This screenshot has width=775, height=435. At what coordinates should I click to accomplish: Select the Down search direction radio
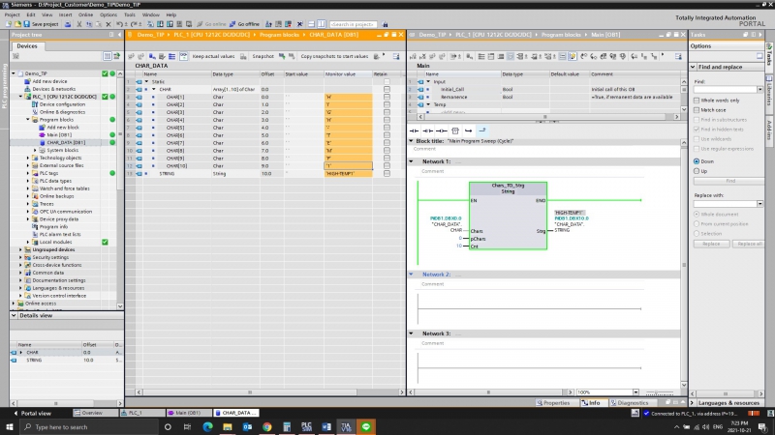[x=697, y=161]
